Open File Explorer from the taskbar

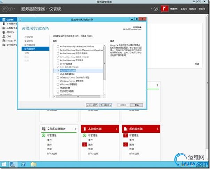click(x=33, y=164)
